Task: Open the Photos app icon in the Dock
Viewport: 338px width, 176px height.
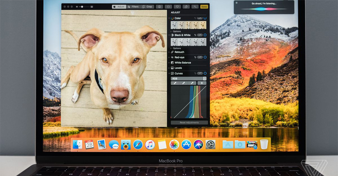Action: click(x=174, y=145)
